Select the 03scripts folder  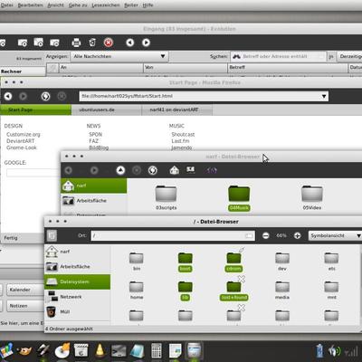(x=166, y=197)
